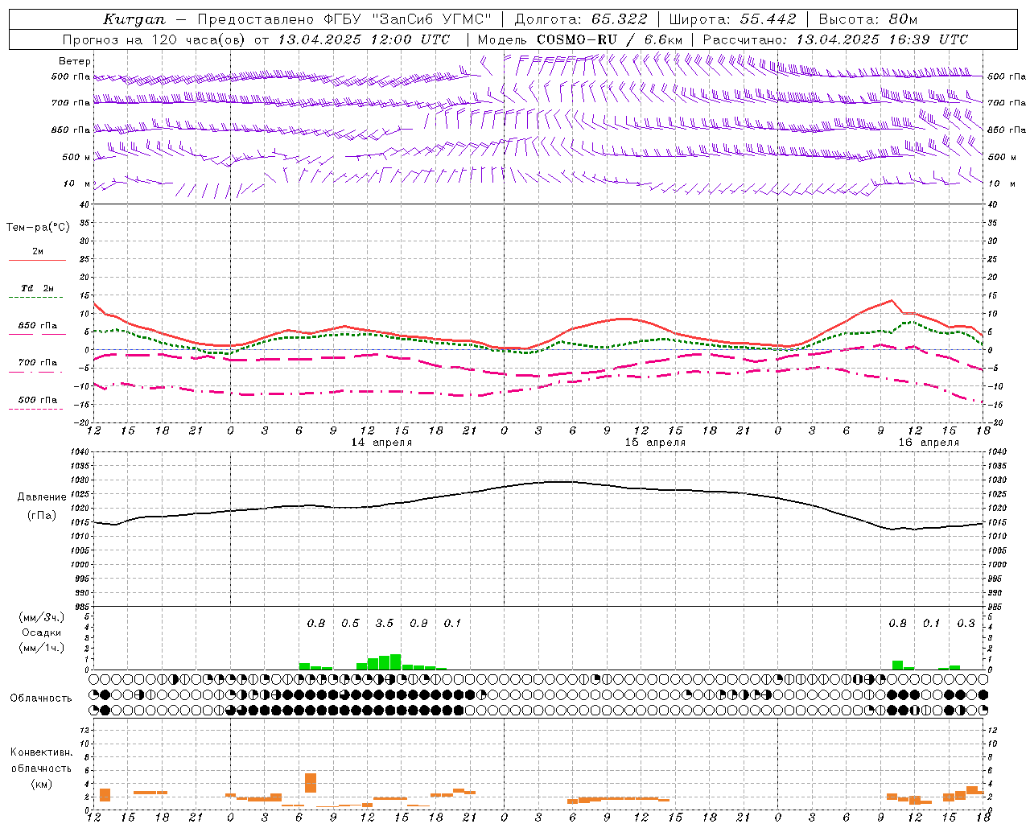Click the "14 апреля" date label

coord(381,443)
